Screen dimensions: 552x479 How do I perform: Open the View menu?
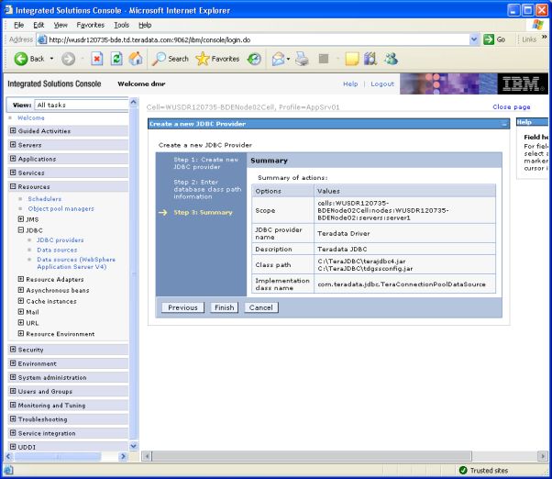tap(61, 25)
